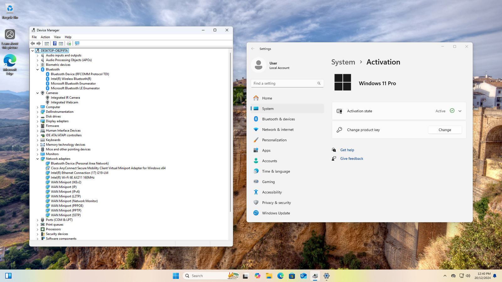Click the Security devices icon

(x=43, y=234)
